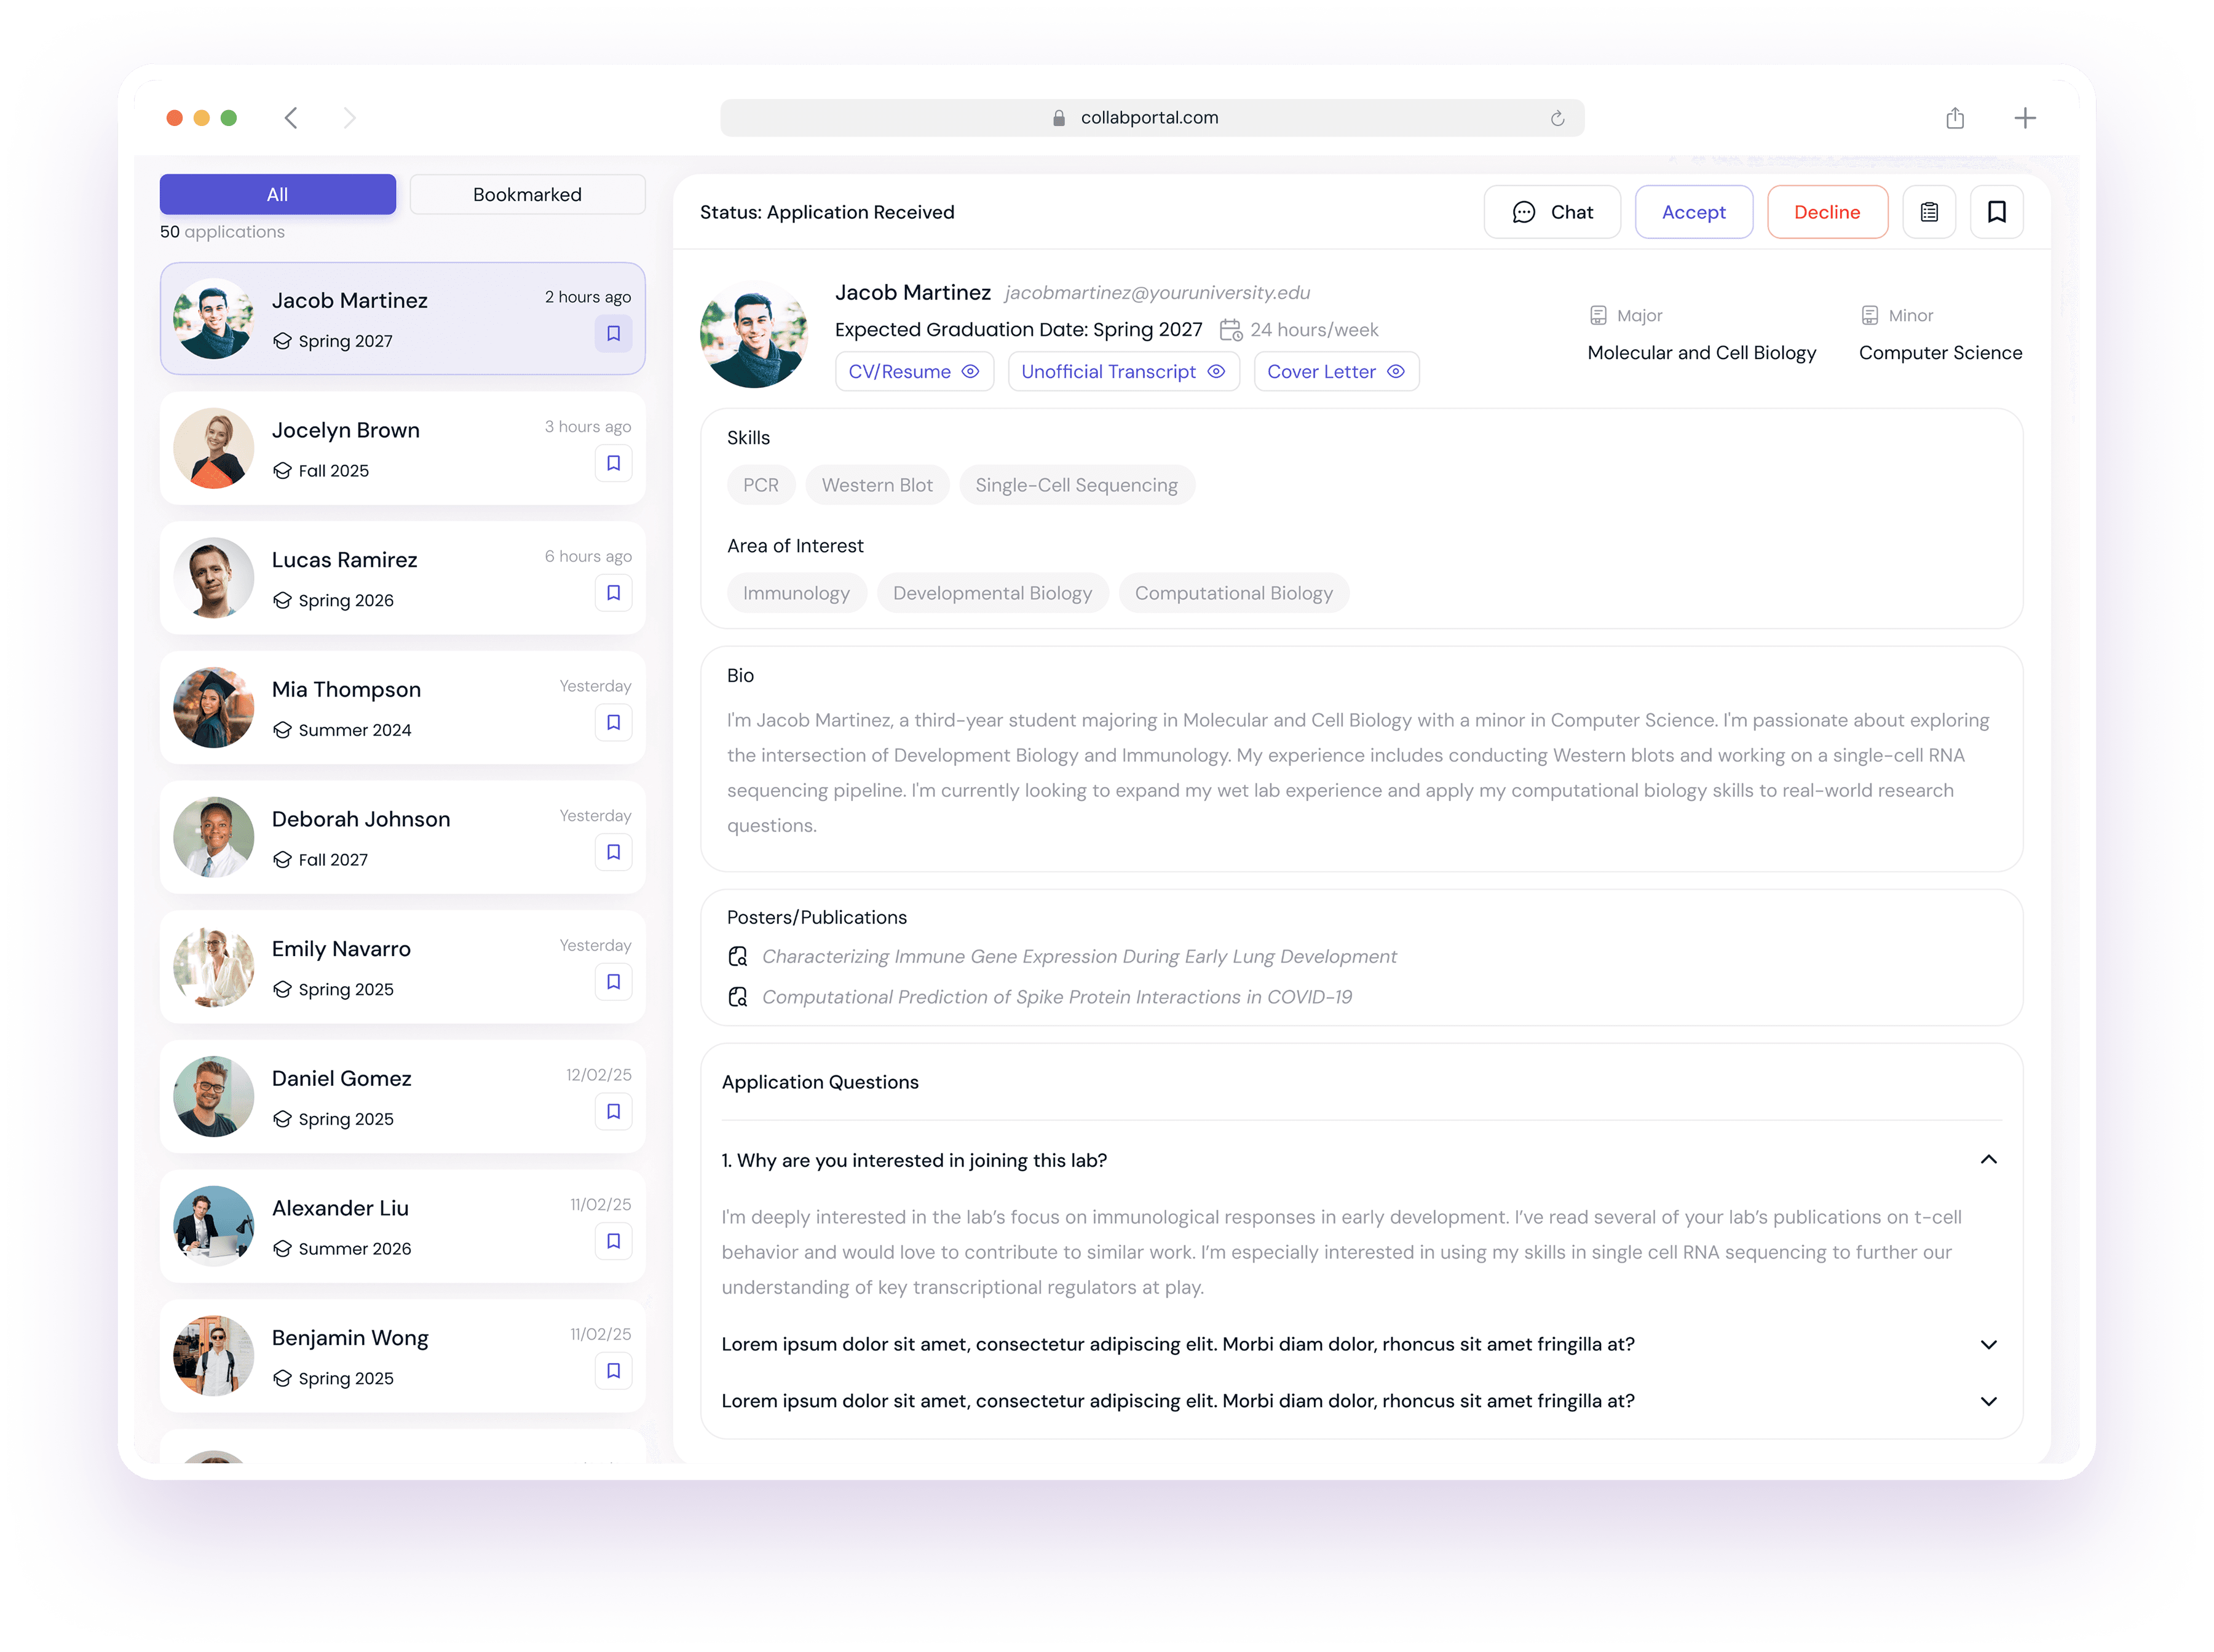
Task: Expand the third application question
Action: 1988,1401
